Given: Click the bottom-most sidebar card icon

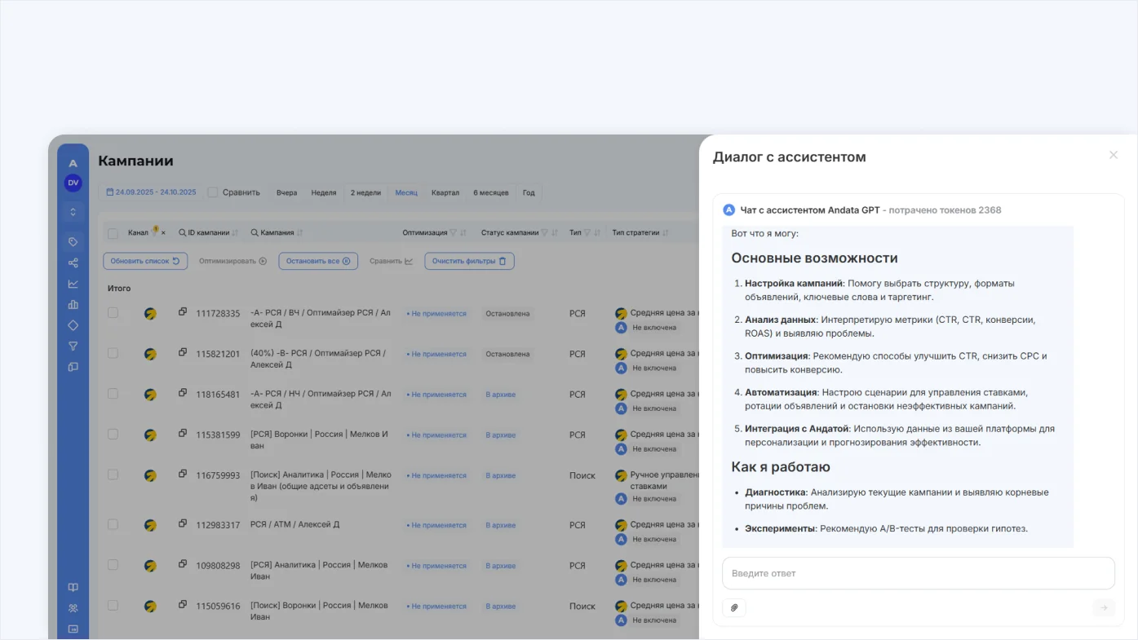Looking at the screenshot, I should 73,629.
